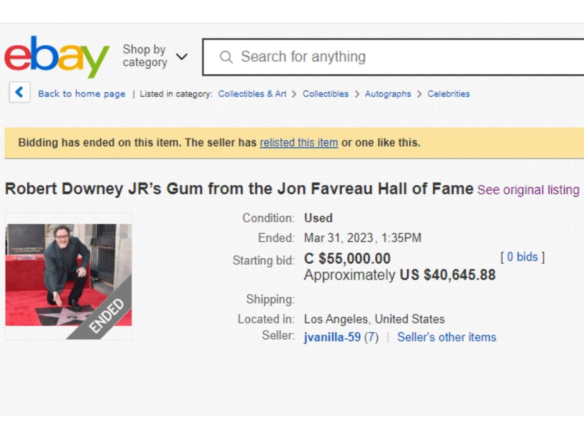This screenshot has height=438, width=584.
Task: Click the seller feedback score 7
Action: coord(371,337)
